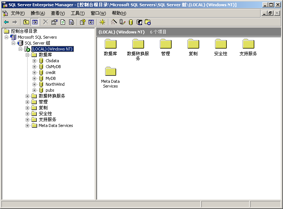Click the console system menu icon beside 文件
The image size is (283, 209).
point(5,13)
